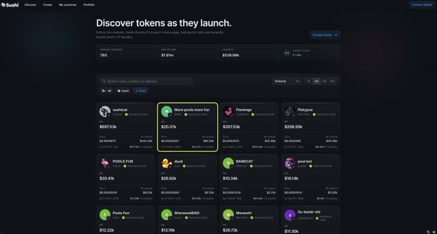This screenshot has height=234, width=437.
Task: Click the green S avatar of SherwoodDAO
Action: click(x=166, y=215)
